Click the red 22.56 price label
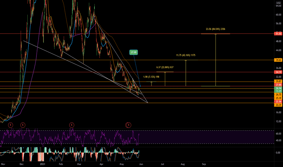Viewport: 283px width, 167px height. coord(278,102)
